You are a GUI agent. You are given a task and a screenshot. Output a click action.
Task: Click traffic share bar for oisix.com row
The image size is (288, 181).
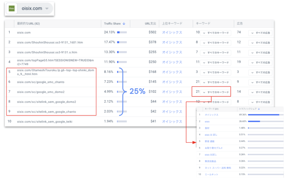122,32
